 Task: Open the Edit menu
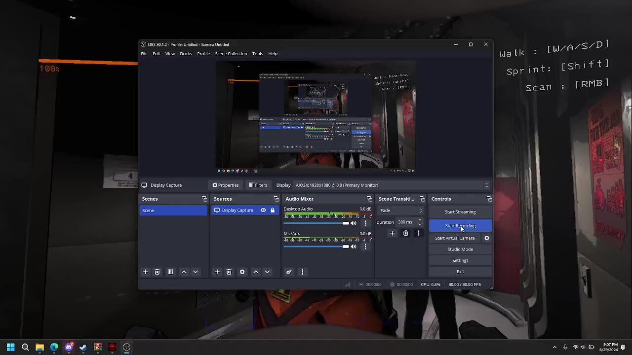coord(157,54)
